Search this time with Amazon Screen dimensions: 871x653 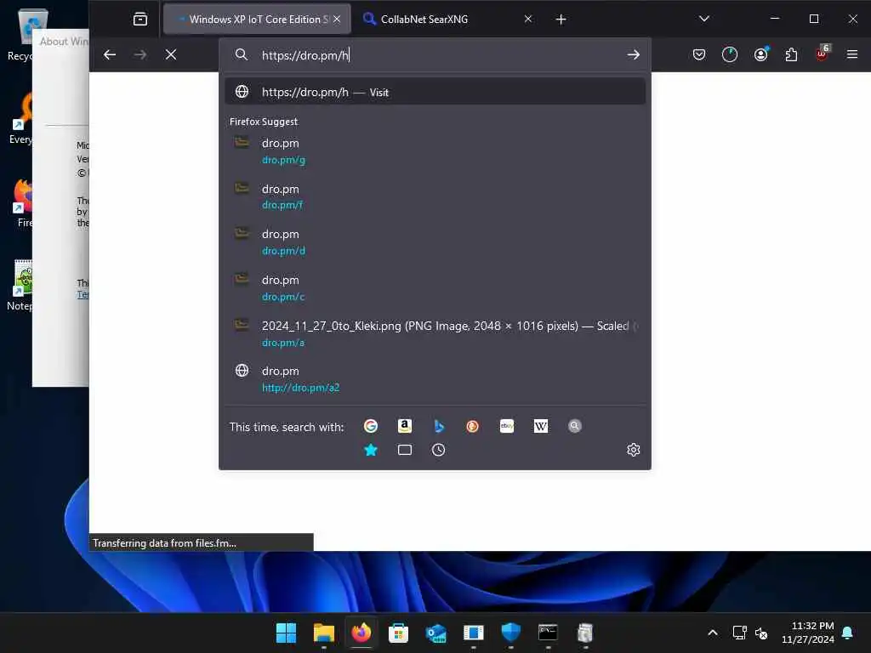(405, 426)
